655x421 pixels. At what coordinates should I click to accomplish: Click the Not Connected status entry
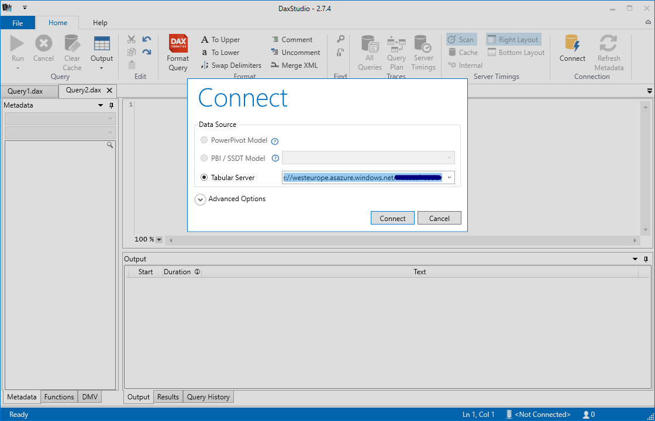coord(538,415)
